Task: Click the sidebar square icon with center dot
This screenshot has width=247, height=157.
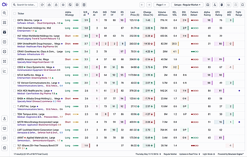Action: pos(5,42)
